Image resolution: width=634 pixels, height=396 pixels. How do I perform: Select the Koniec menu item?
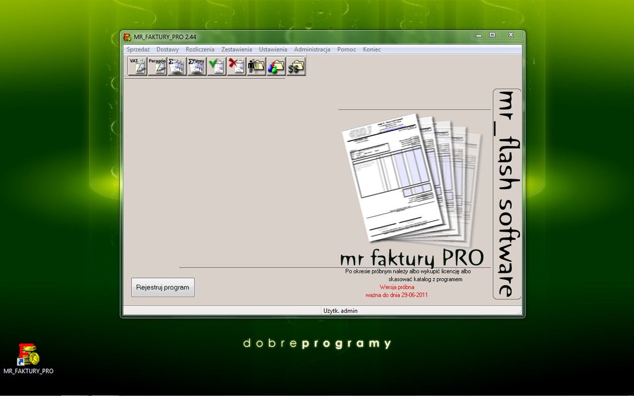372,49
